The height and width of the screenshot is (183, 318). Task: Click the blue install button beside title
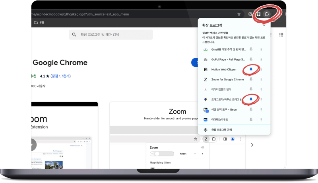coord(194,62)
